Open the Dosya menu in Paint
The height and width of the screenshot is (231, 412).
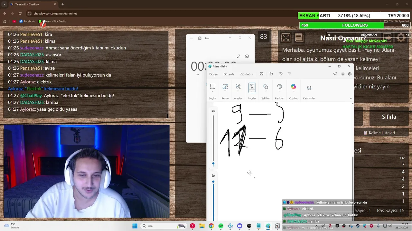(213, 74)
